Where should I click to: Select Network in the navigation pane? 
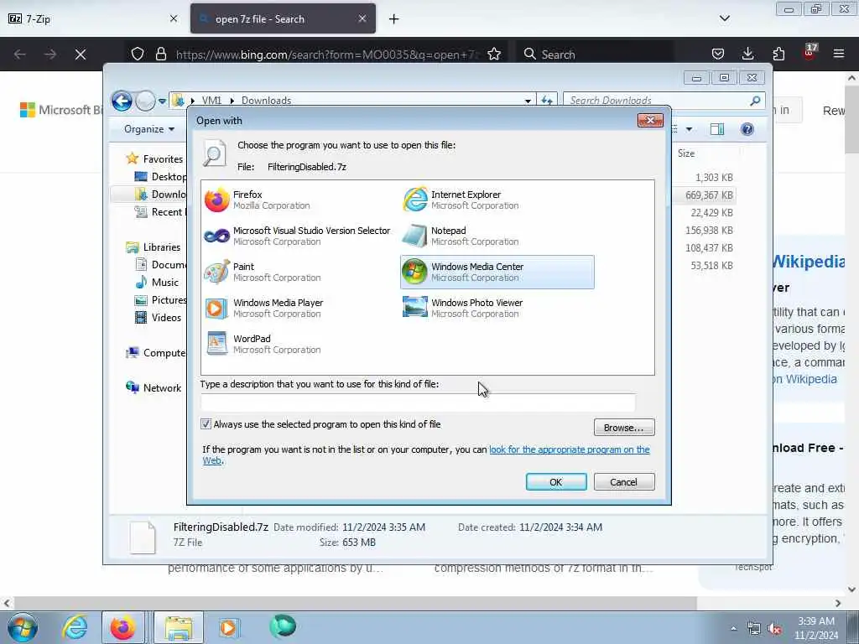162,387
